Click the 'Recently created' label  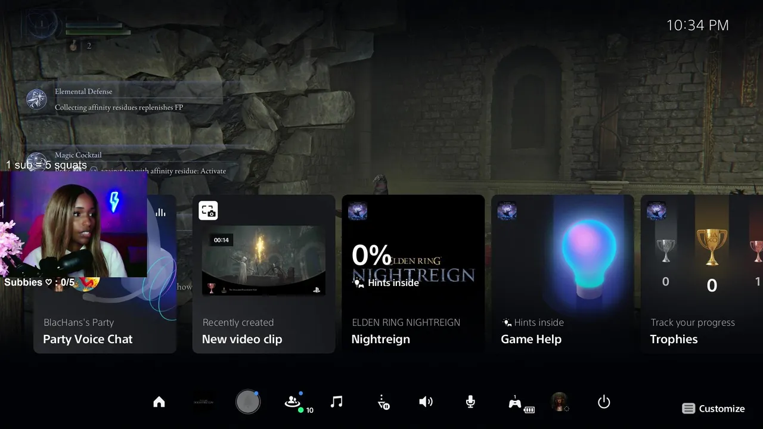click(238, 322)
